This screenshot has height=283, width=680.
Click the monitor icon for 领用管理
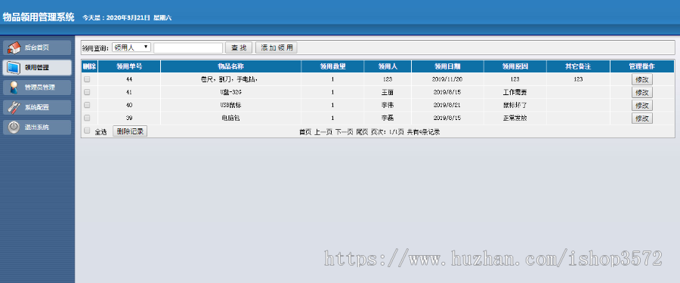coord(14,68)
